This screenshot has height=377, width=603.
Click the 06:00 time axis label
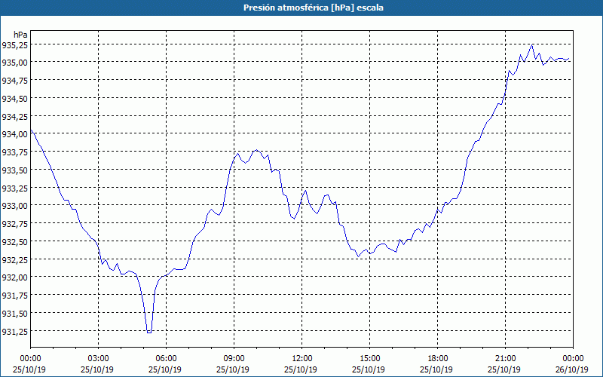pos(166,359)
